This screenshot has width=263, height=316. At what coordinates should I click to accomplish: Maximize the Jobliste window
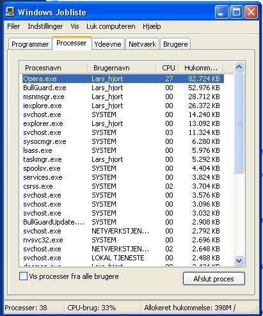coord(236,12)
